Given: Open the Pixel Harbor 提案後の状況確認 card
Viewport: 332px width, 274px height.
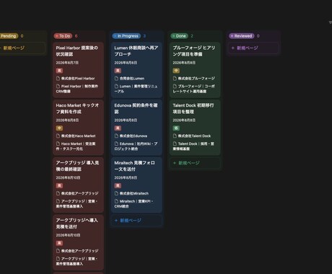Looking at the screenshot, I should [78, 70].
